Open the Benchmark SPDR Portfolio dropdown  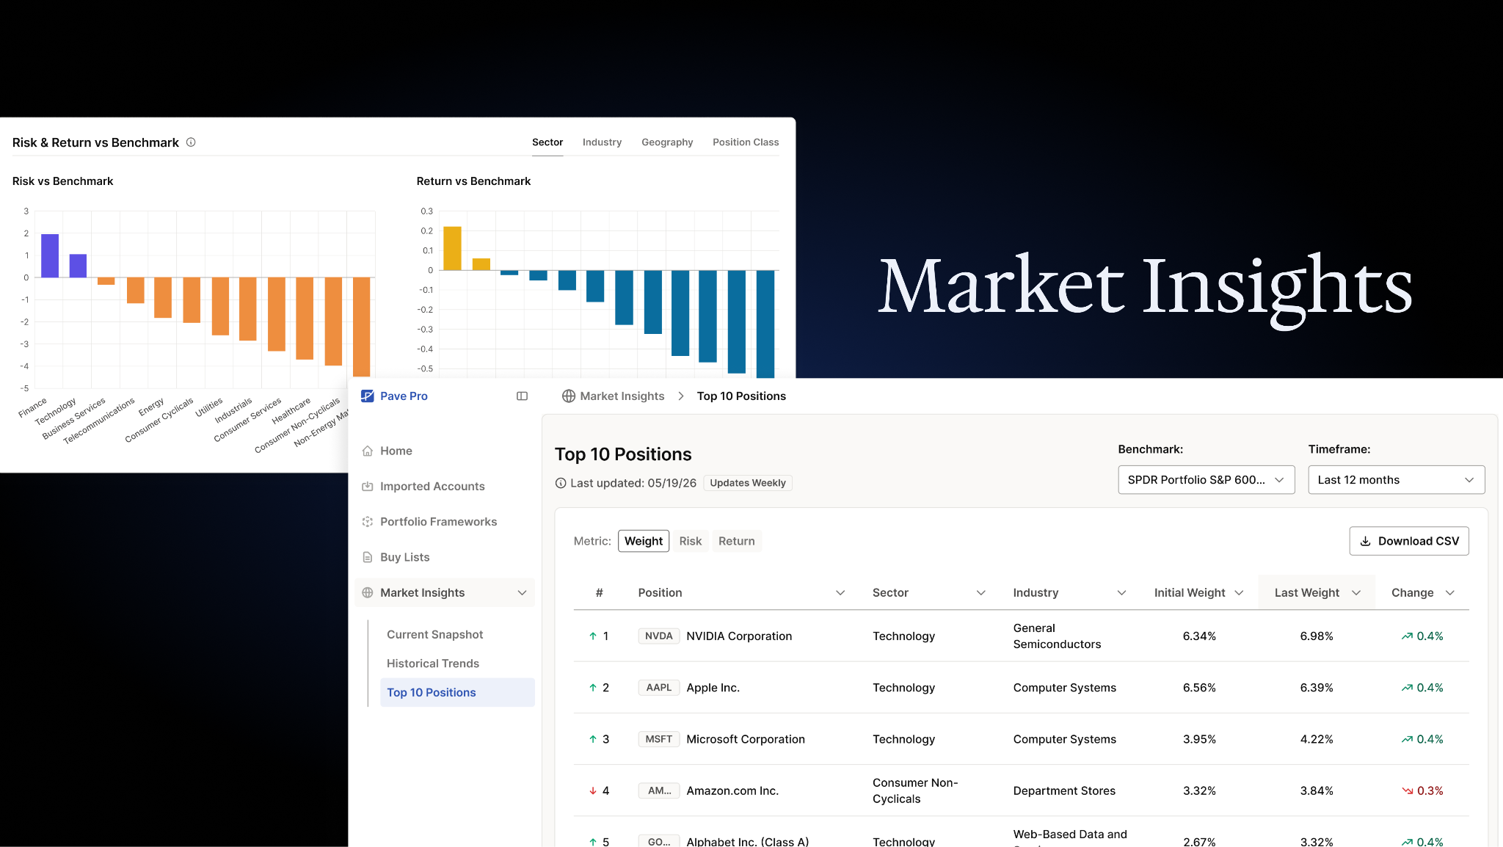(x=1206, y=480)
